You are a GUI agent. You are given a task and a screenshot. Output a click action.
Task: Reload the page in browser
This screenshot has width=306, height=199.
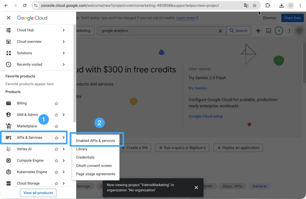pos(25,5)
